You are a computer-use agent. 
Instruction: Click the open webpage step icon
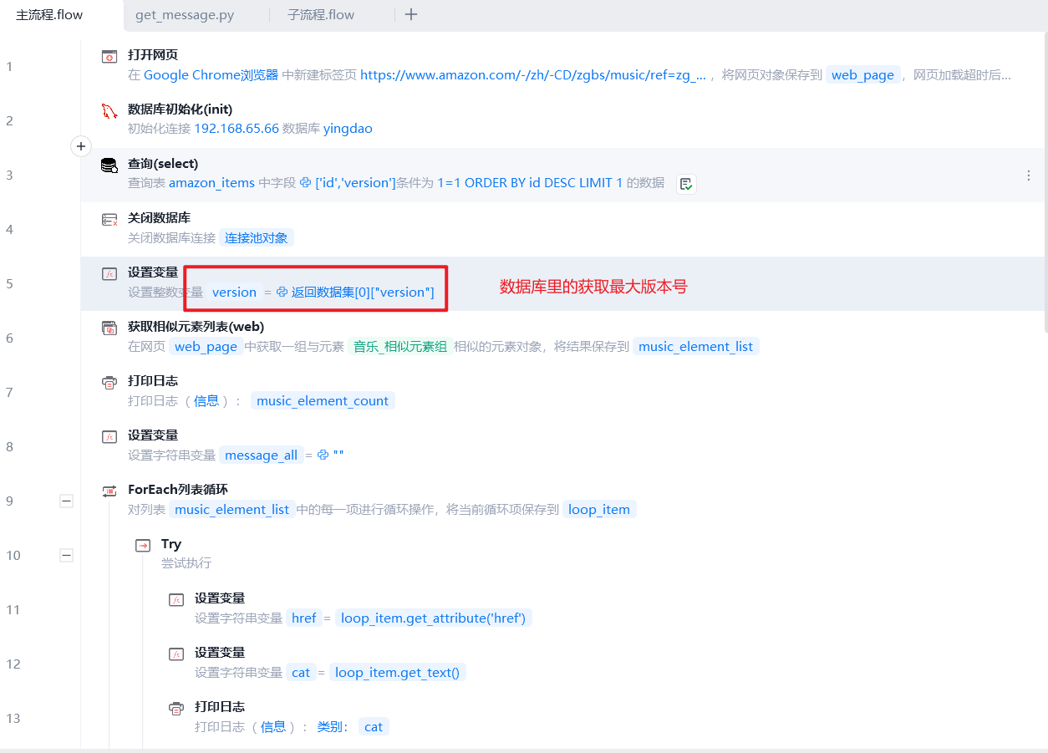109,56
